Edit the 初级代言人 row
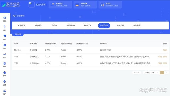 click(160, 57)
